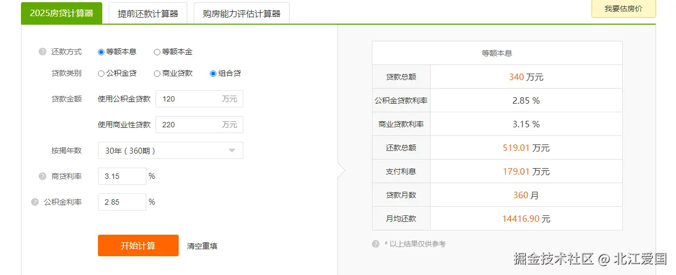Screen dimensions: 676x275
Task: Click 按揭年数 form label
Action: (x=67, y=150)
